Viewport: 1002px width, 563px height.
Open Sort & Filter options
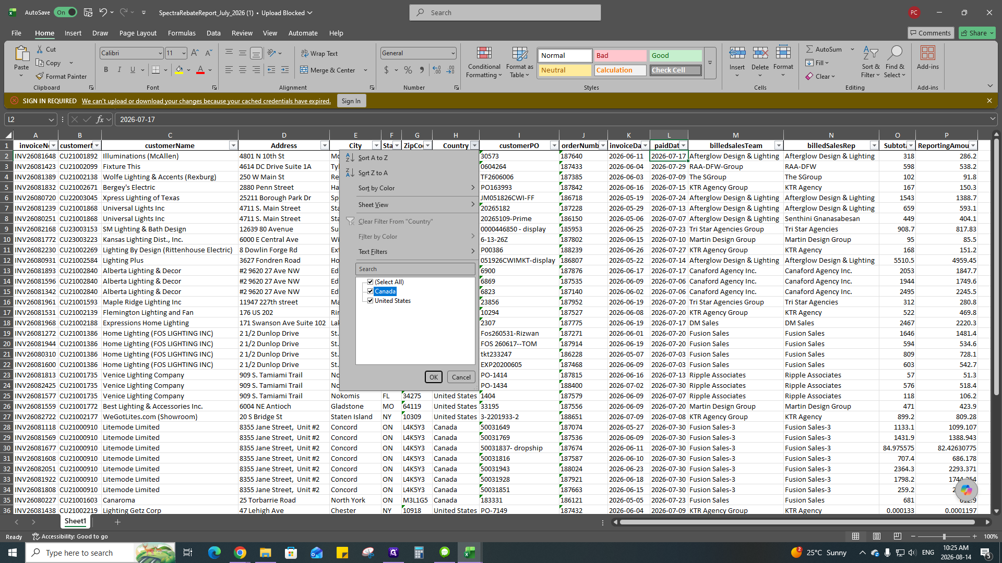click(x=870, y=63)
